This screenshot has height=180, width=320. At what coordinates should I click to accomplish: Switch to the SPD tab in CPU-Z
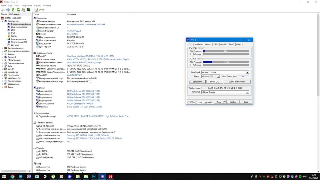coord(216,44)
